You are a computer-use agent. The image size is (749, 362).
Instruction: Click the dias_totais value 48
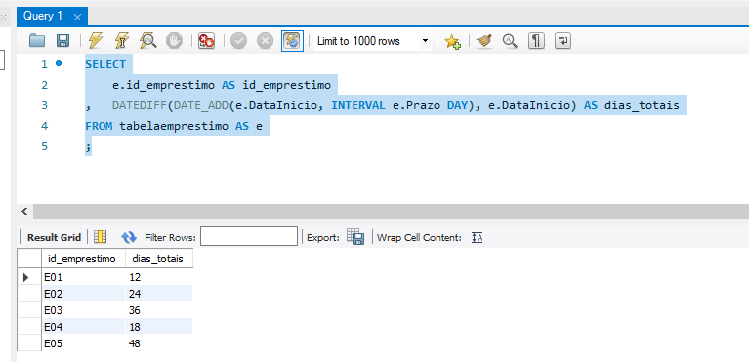tap(159, 342)
